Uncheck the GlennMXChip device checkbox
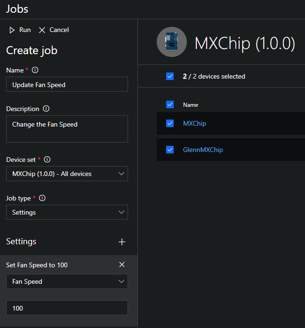 tap(170, 150)
